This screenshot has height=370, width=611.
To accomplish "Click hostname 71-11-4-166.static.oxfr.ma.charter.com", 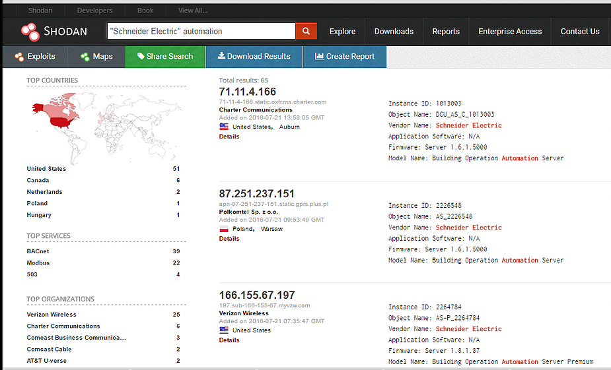I will coord(273,102).
